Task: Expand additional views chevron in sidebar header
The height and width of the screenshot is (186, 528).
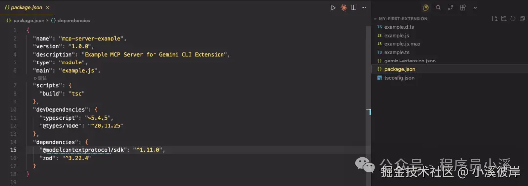Action: coord(475,8)
